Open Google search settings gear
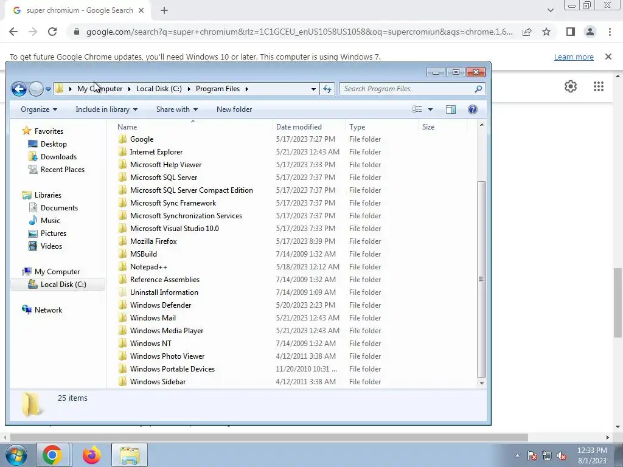Image resolution: width=623 pixels, height=467 pixels. coord(571,86)
